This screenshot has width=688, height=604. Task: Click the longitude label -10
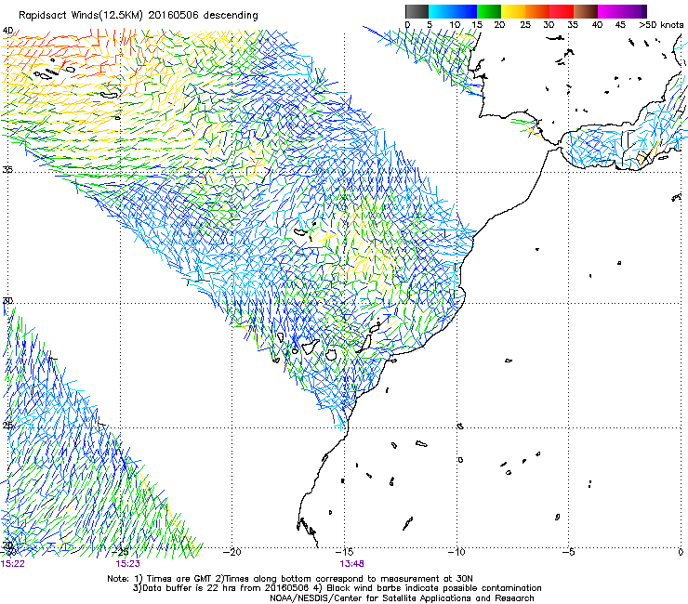tap(456, 552)
